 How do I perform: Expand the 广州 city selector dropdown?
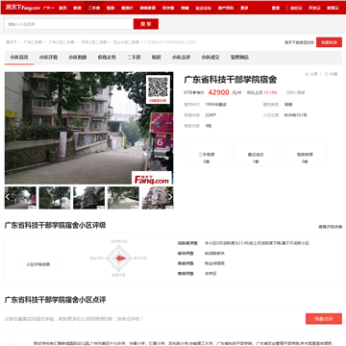(48, 8)
